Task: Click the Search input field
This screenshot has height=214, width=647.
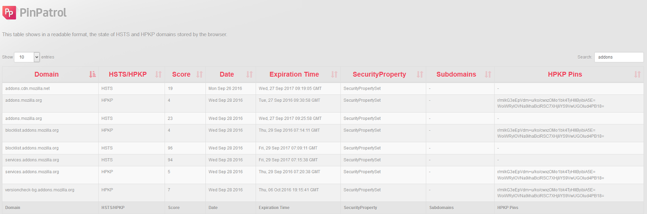Action: coord(618,57)
